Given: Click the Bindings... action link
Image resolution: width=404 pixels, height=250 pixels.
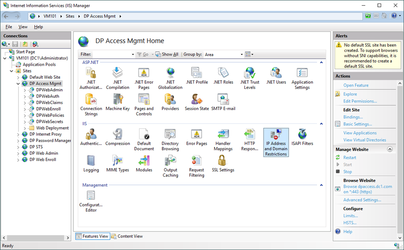Looking at the screenshot, I should click(x=353, y=117).
